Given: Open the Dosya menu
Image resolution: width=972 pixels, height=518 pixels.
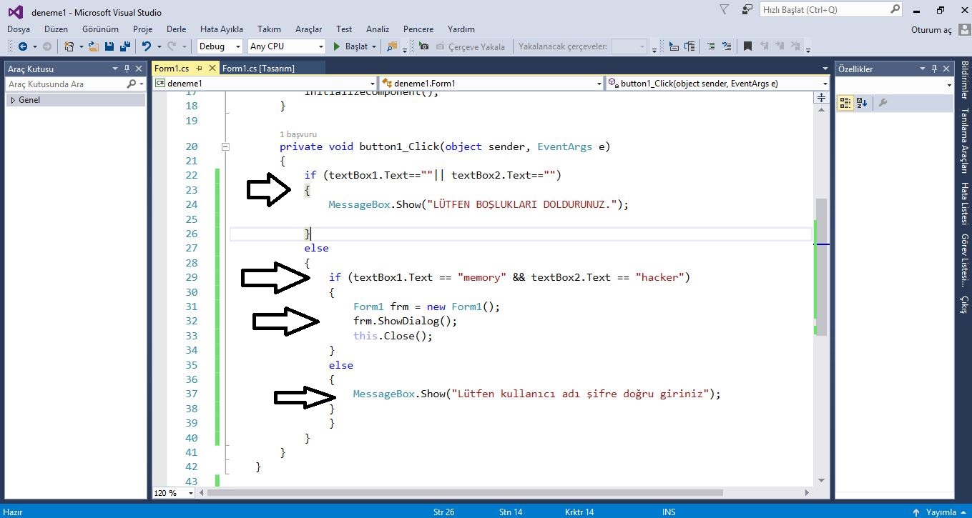Looking at the screenshot, I should (x=19, y=29).
